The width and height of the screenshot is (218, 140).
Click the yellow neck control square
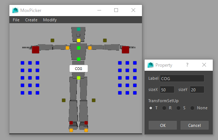[x=79, y=40]
